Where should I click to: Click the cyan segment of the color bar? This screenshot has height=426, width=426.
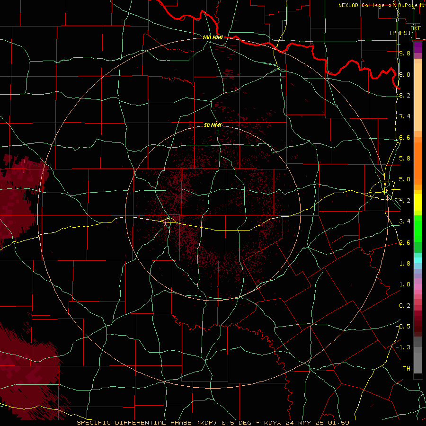point(418,260)
